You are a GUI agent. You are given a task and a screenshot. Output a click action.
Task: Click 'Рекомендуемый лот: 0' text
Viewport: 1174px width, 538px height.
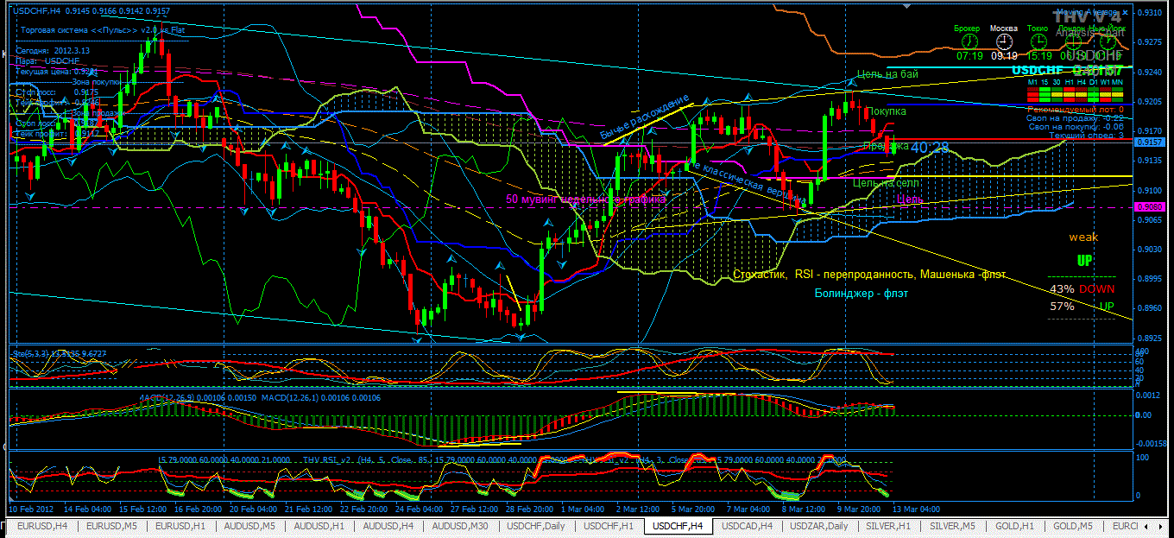pyautogui.click(x=1076, y=110)
